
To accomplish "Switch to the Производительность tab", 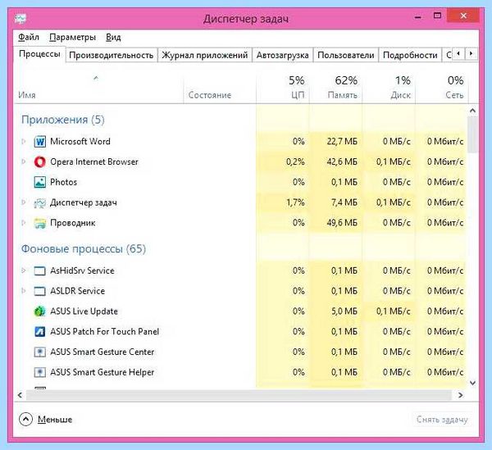I will (111, 55).
